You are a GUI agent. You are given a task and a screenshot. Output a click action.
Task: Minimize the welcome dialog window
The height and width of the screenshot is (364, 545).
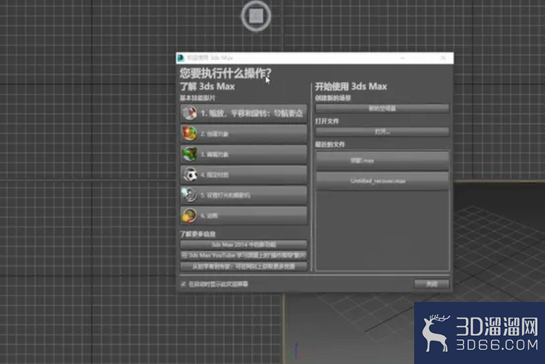coord(402,58)
